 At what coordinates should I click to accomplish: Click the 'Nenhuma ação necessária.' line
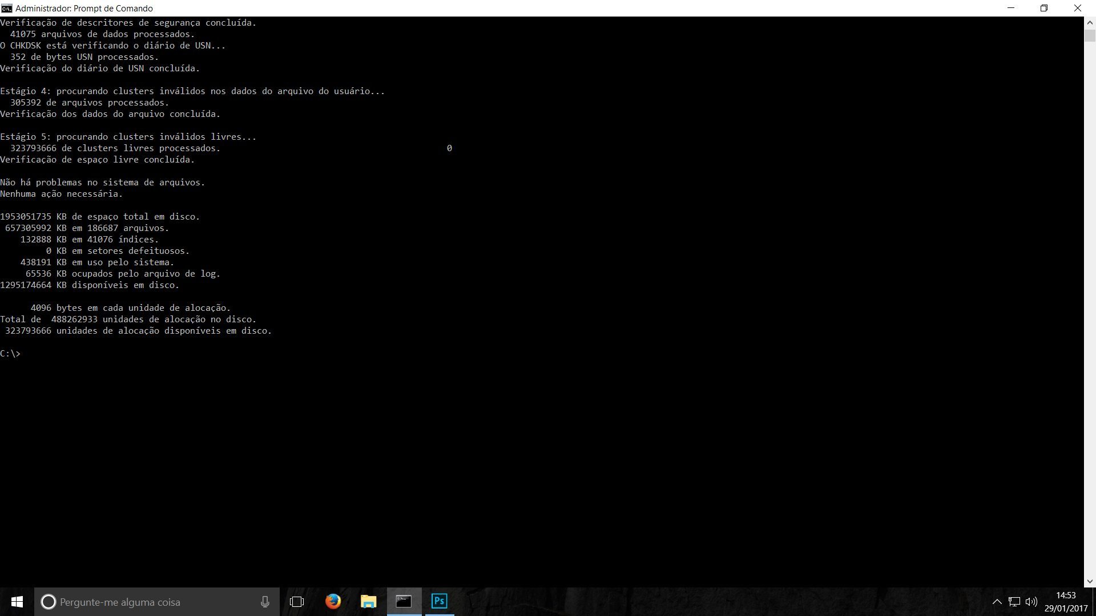click(x=61, y=194)
